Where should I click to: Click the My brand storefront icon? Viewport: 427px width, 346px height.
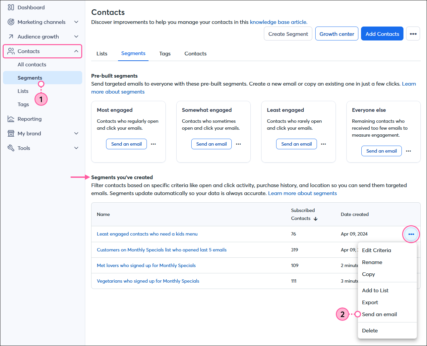[11, 133]
